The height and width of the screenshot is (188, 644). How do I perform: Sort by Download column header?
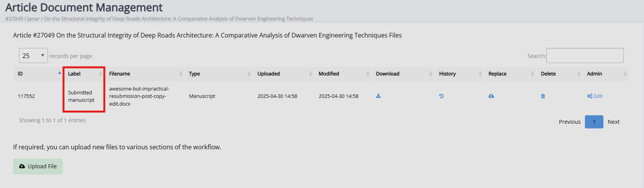[404, 74]
